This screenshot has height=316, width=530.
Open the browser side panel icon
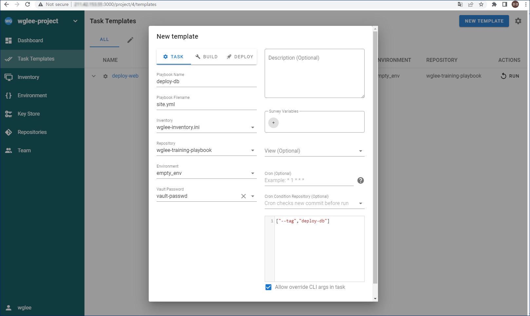point(505,4)
